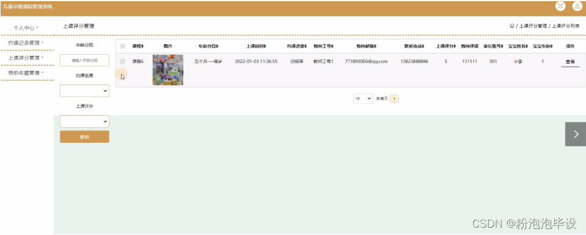This screenshot has width=586, height=235.
Task: Click the 教师工号1 cell
Action: 323,61
